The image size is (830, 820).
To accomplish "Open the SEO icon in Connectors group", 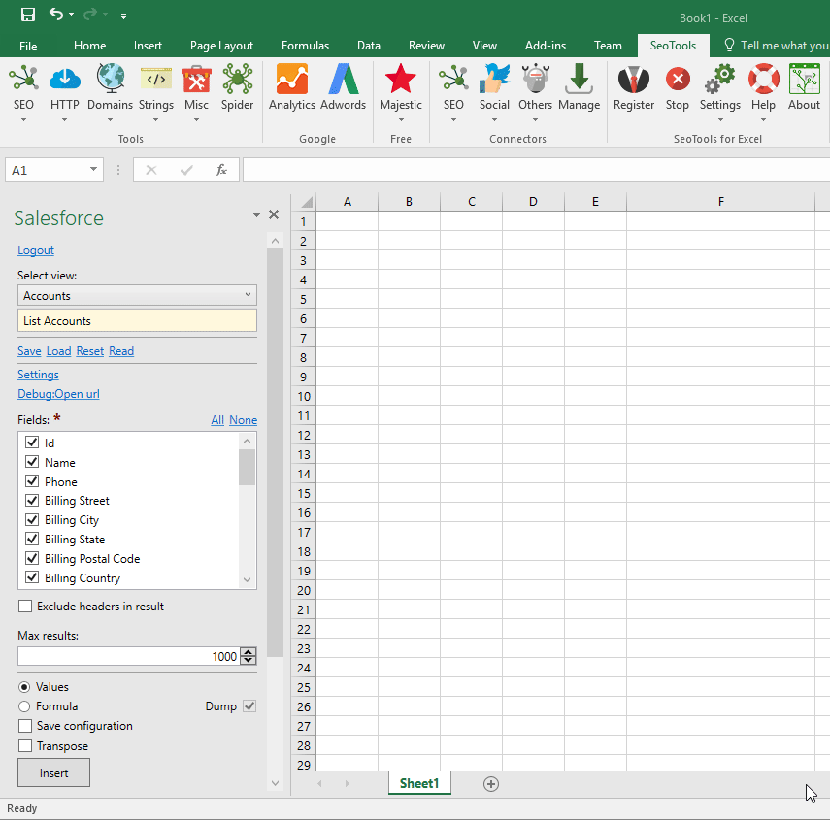I will pyautogui.click(x=453, y=80).
